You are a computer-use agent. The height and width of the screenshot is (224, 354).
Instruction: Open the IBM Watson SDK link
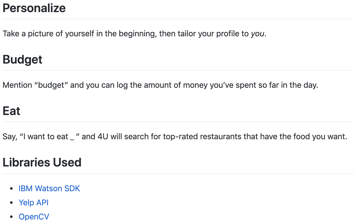[x=49, y=188]
